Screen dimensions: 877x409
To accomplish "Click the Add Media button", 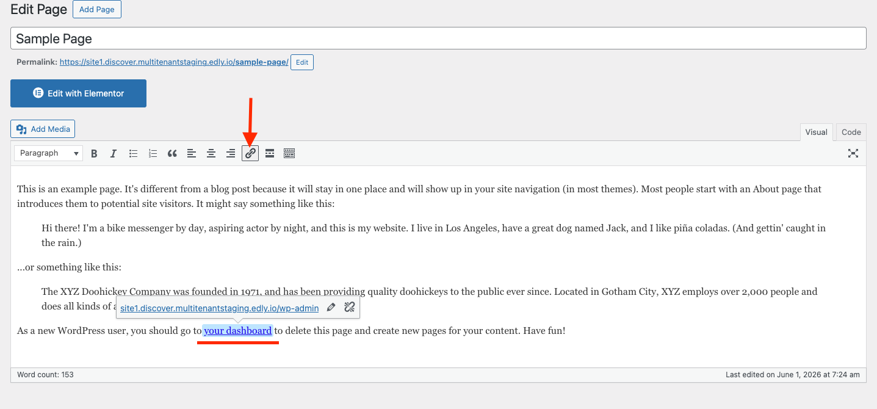I will tap(43, 129).
